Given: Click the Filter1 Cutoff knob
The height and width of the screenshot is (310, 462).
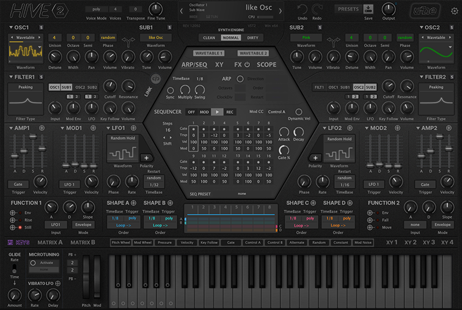Looking at the screenshot, I should (x=110, y=86).
